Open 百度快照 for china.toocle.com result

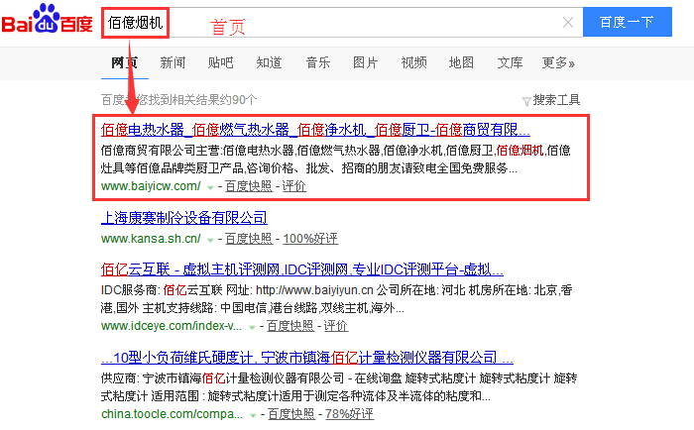click(x=291, y=414)
